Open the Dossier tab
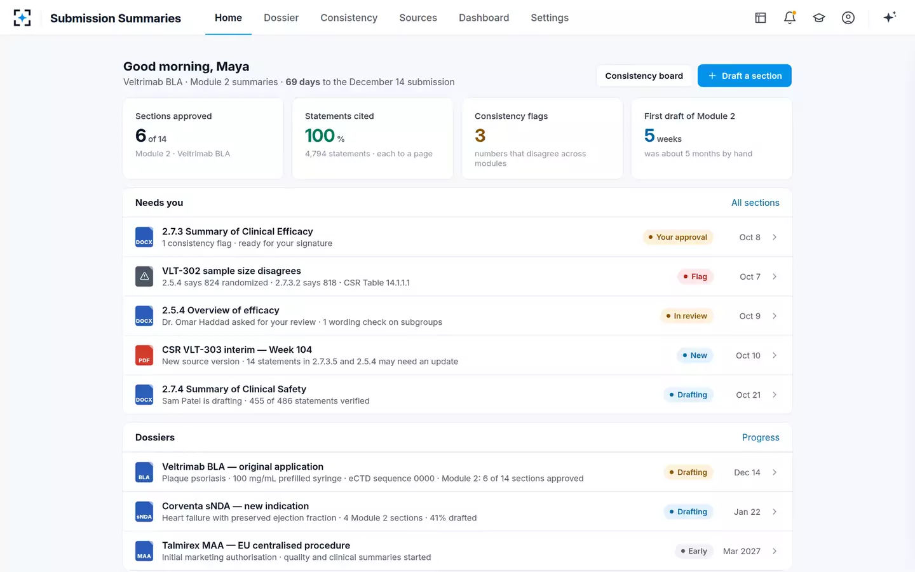This screenshot has height=572, width=915. coord(281,18)
